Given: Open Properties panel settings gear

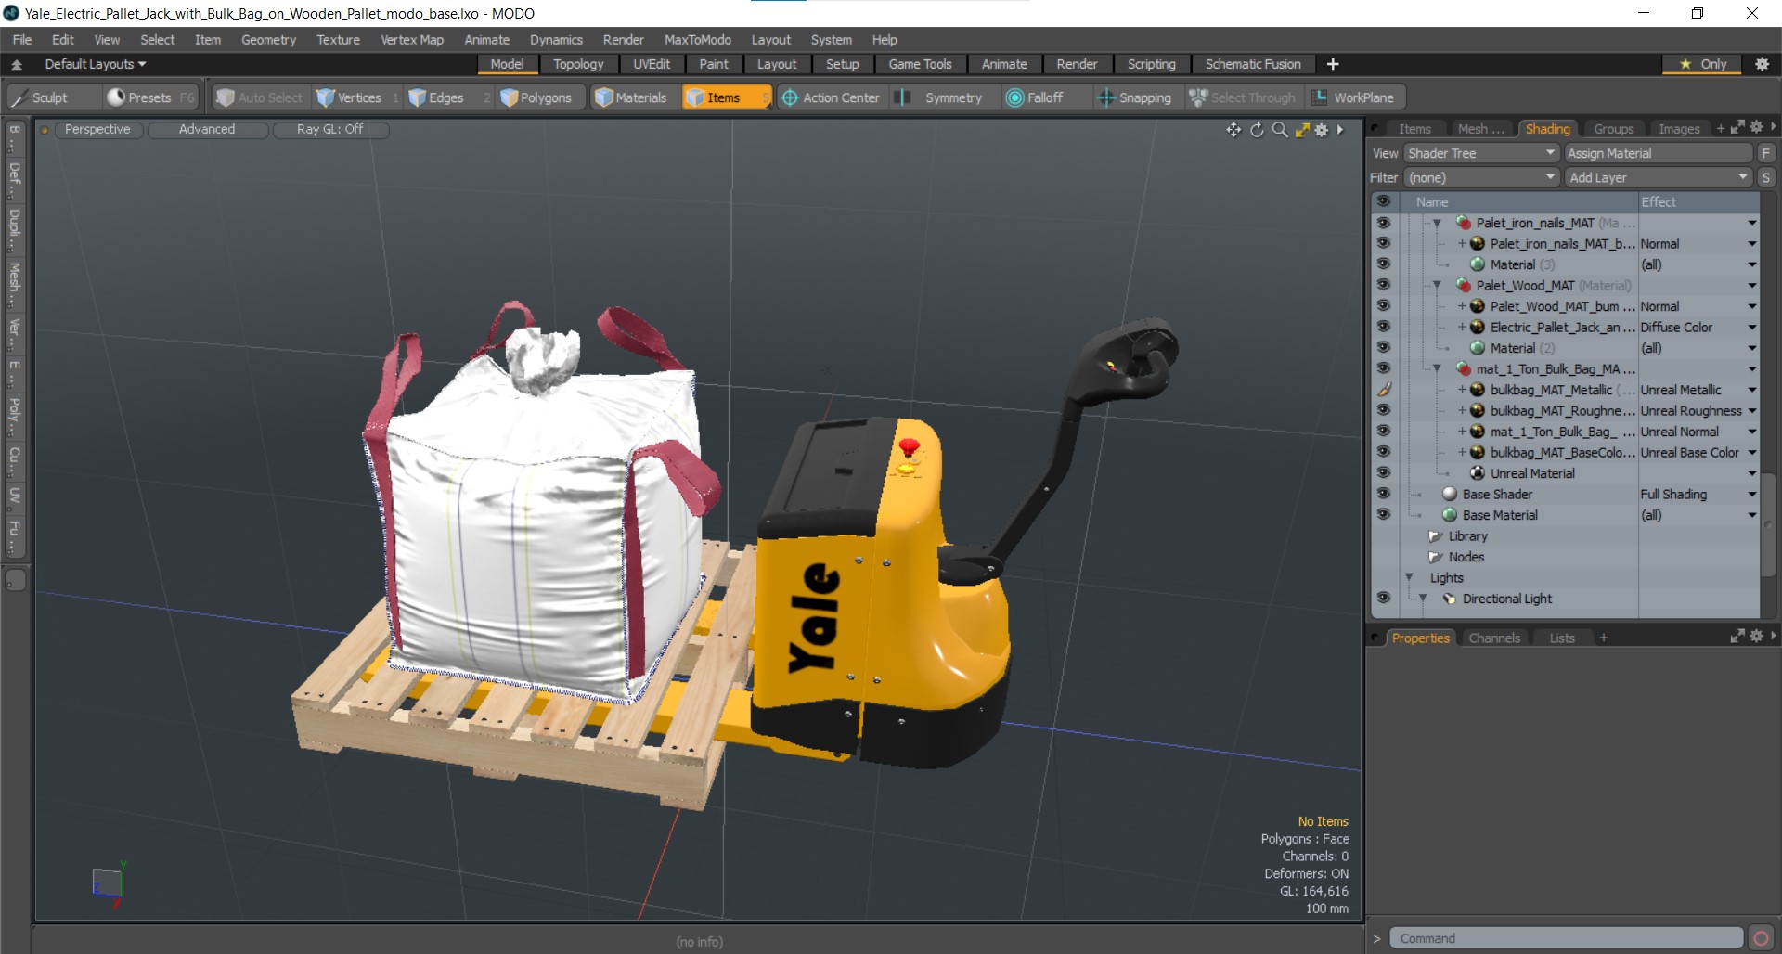Looking at the screenshot, I should [x=1756, y=637].
